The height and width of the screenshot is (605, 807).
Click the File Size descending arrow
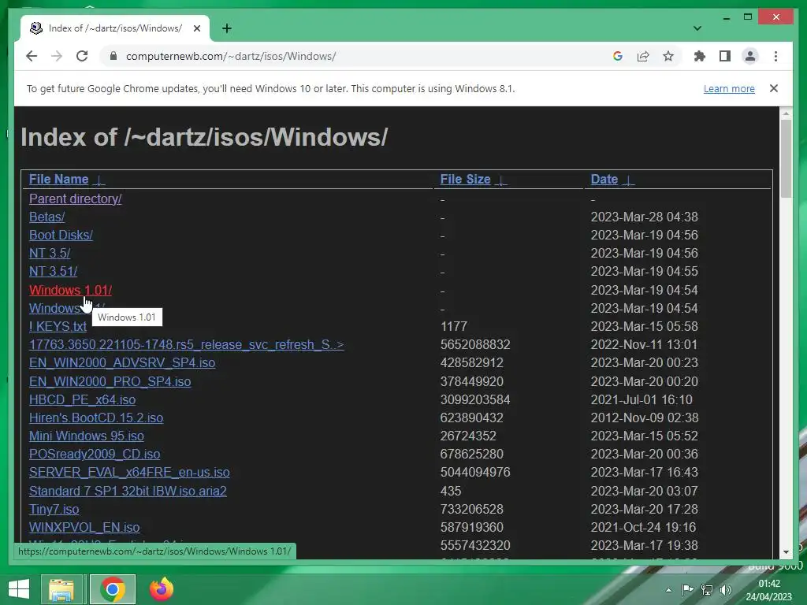pyautogui.click(x=500, y=180)
